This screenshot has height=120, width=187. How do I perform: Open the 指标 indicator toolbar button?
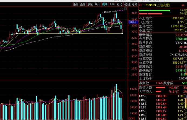(76, 5)
